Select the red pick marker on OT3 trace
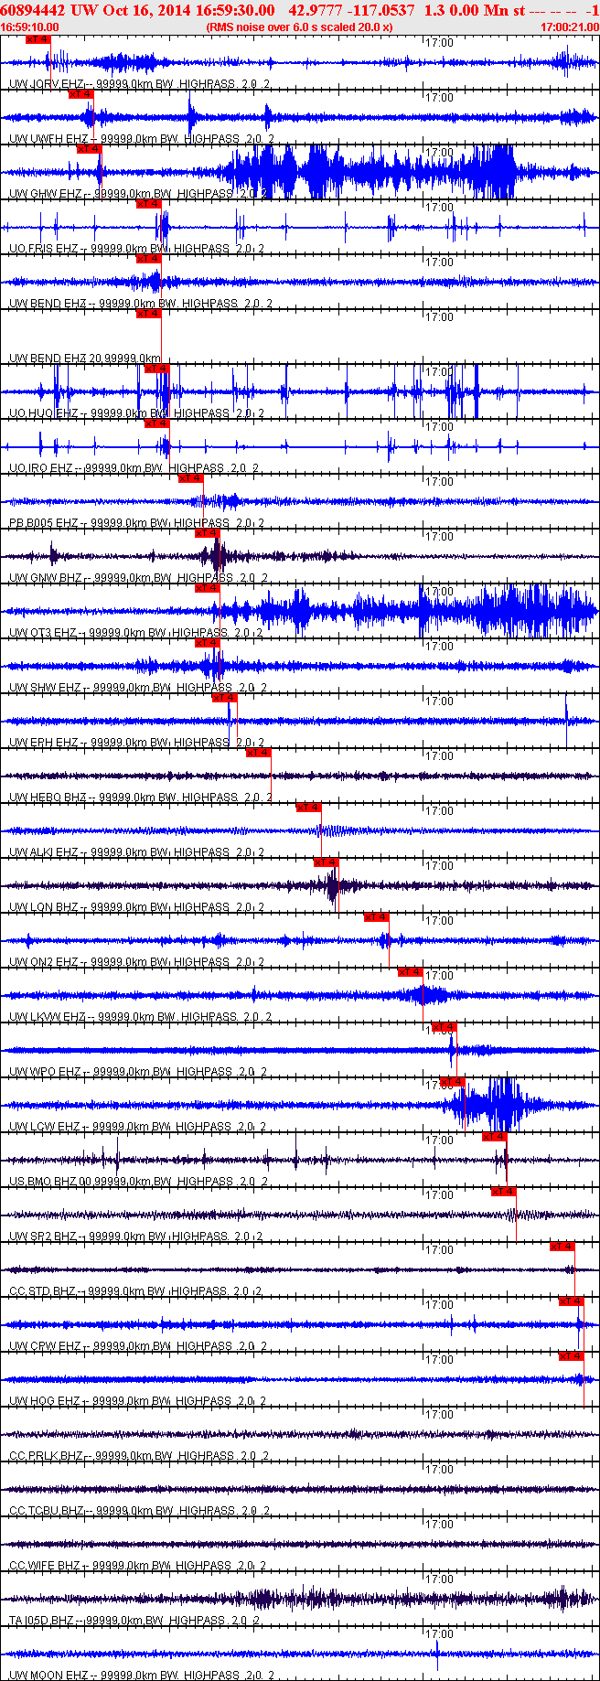This screenshot has height=1681, width=600. point(208,588)
